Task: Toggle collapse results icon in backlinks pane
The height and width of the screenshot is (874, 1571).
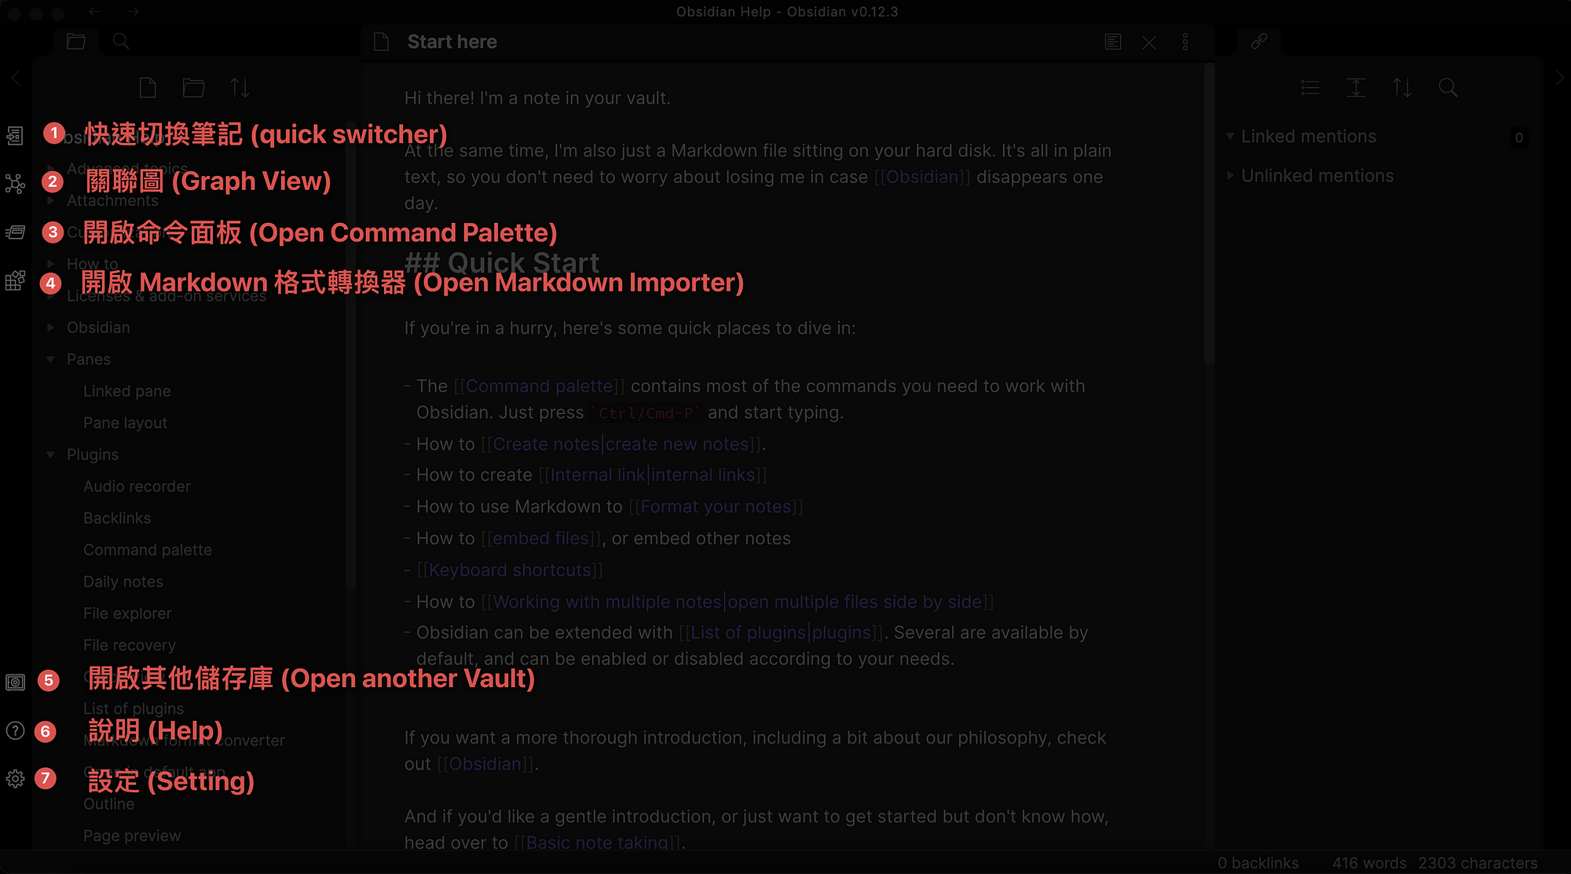Action: pos(1310,87)
